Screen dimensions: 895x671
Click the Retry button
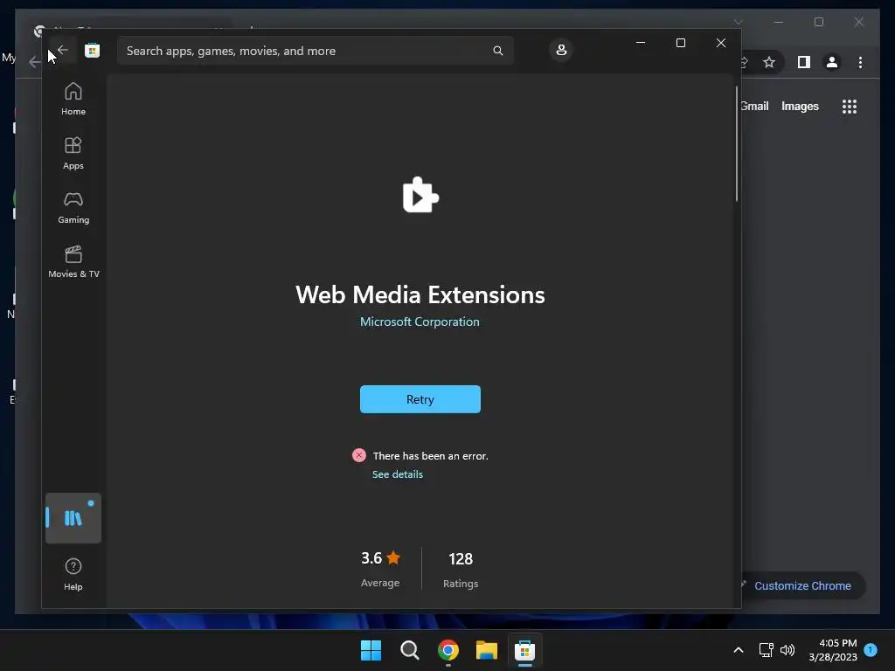(420, 399)
